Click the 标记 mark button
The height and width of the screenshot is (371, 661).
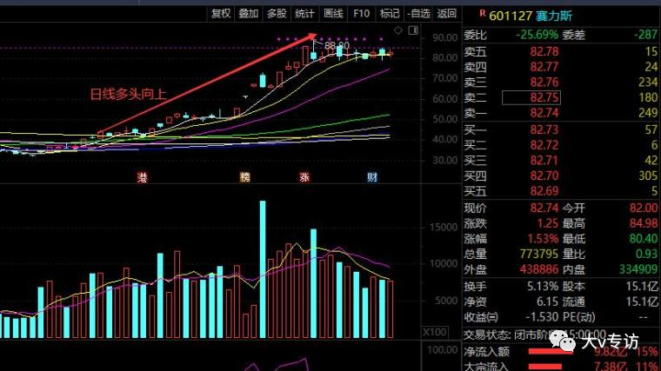click(390, 14)
